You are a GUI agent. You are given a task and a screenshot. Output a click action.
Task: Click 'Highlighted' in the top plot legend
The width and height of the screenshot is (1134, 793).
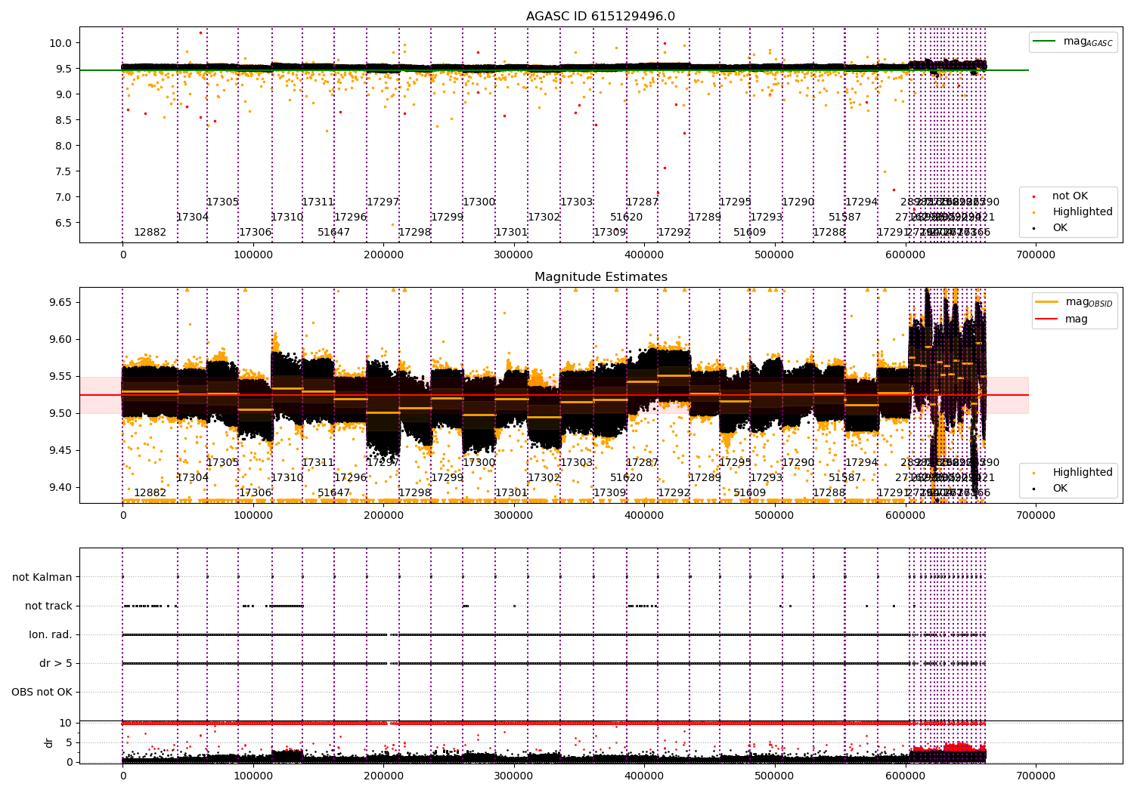(1083, 212)
